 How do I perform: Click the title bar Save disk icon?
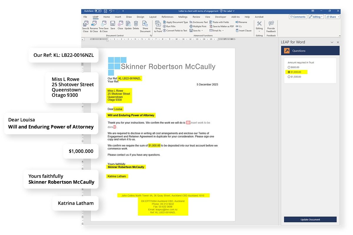point(105,11)
